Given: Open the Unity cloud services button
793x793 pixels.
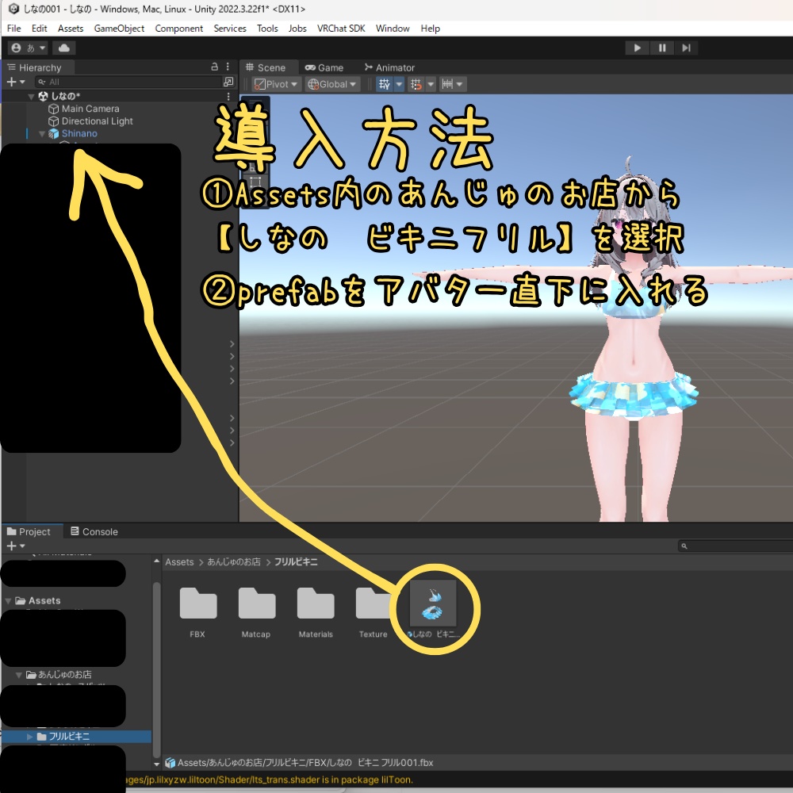Looking at the screenshot, I should coord(63,48).
